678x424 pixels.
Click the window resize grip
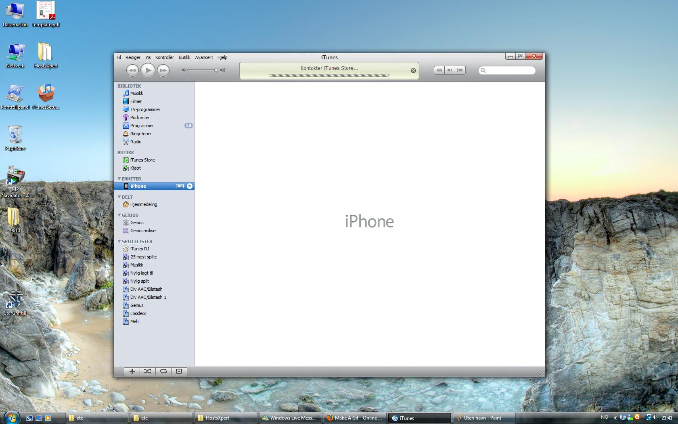point(542,374)
